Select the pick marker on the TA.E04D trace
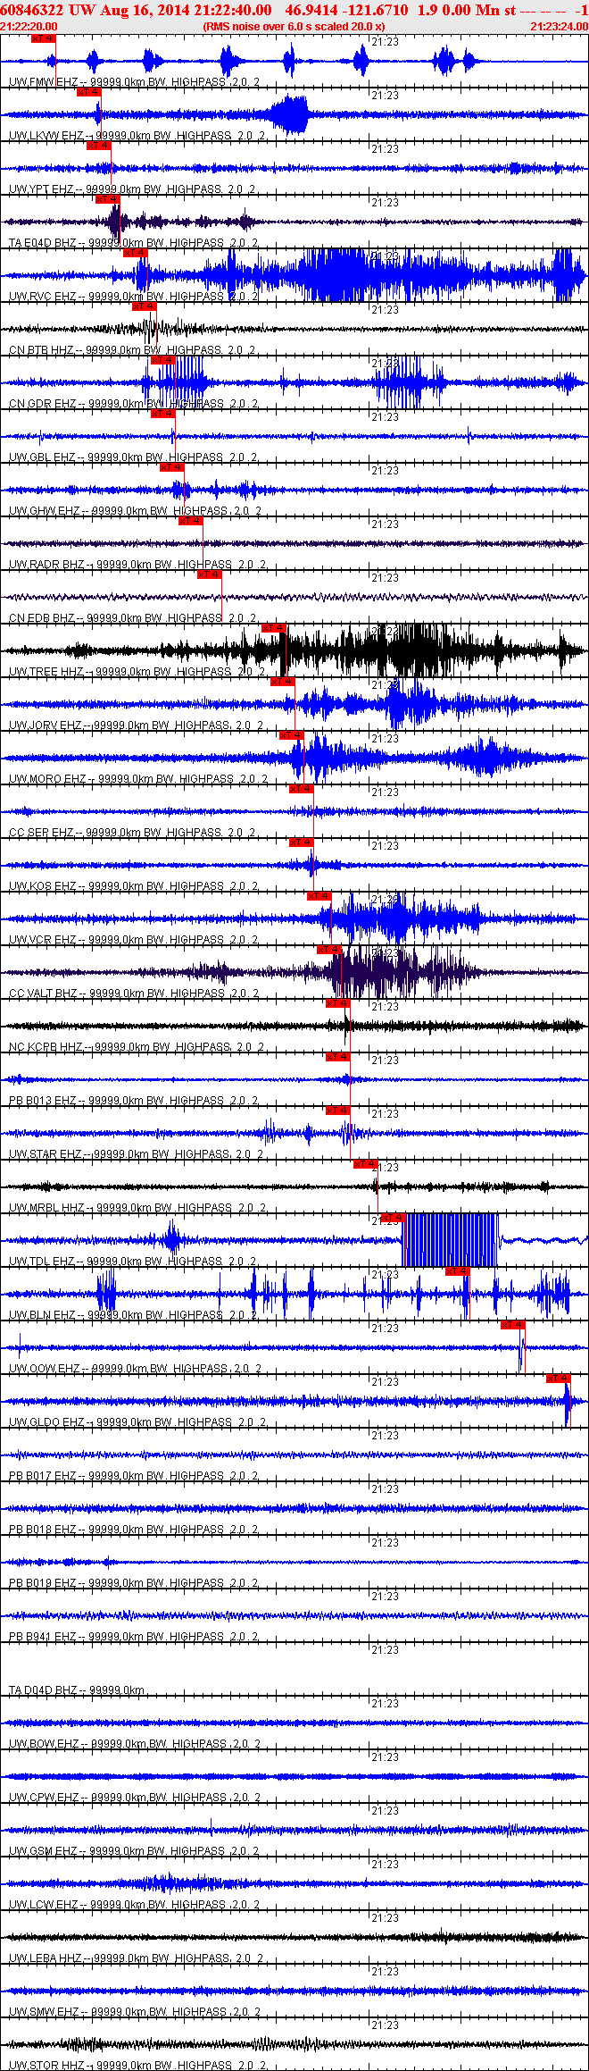589x2071 pixels. click(107, 199)
